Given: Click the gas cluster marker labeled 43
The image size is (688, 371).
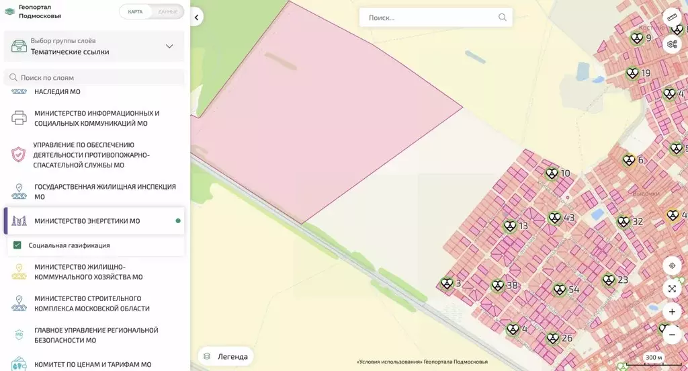Looking at the screenshot, I should pos(555,218).
